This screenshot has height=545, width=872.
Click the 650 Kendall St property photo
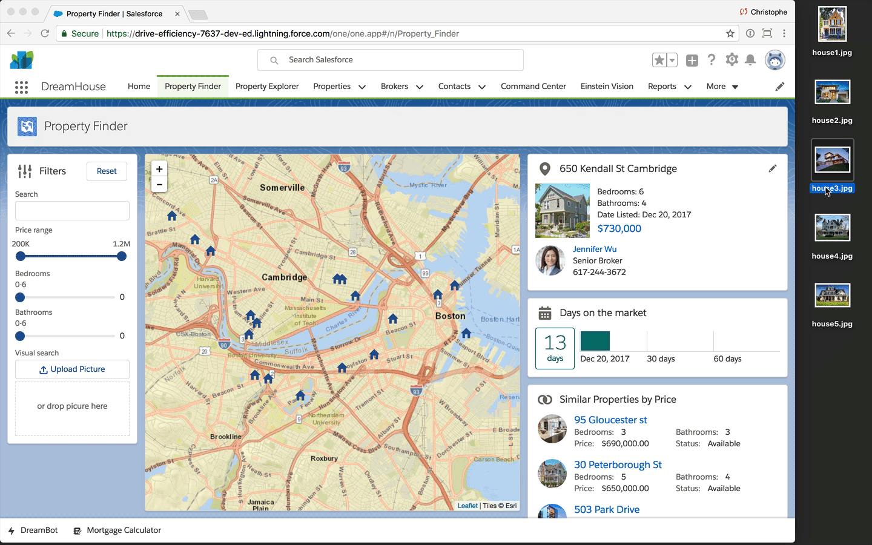[x=563, y=211]
